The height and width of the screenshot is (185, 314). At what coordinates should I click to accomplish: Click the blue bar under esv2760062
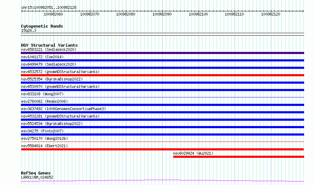pos(162,105)
